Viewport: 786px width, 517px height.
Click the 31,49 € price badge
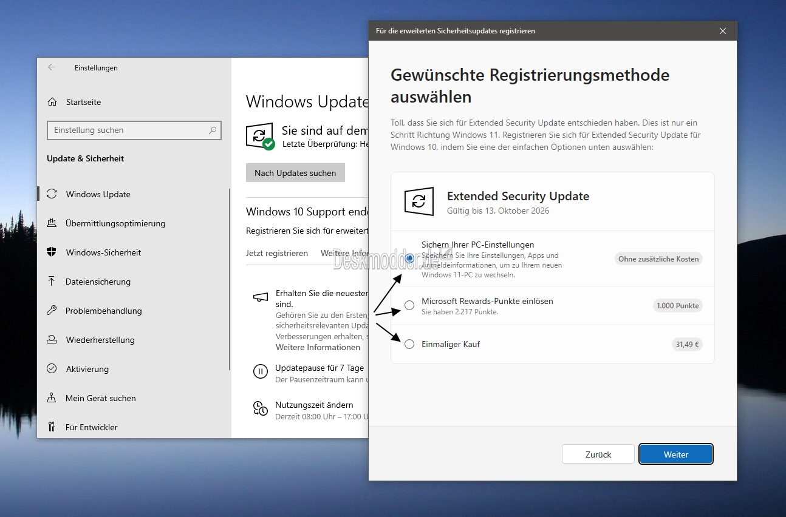coord(688,344)
